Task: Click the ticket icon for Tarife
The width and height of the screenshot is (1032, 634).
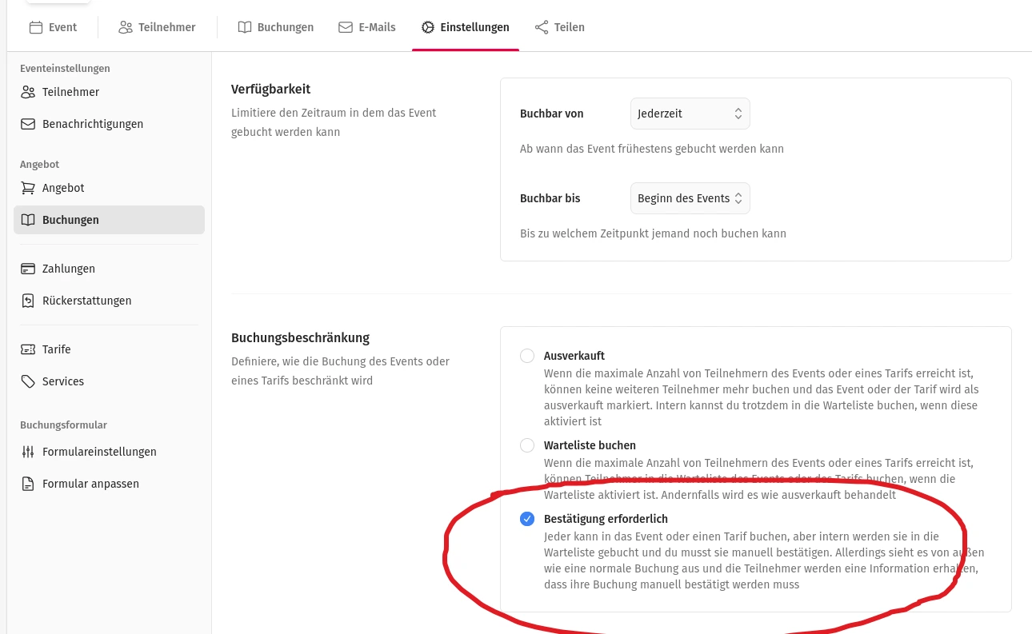Action: pyautogui.click(x=28, y=349)
